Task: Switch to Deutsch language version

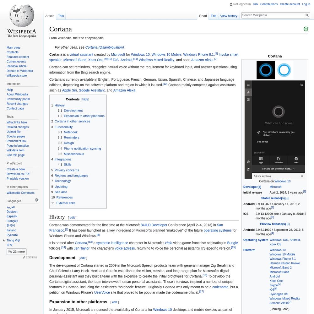Action: 12,212
